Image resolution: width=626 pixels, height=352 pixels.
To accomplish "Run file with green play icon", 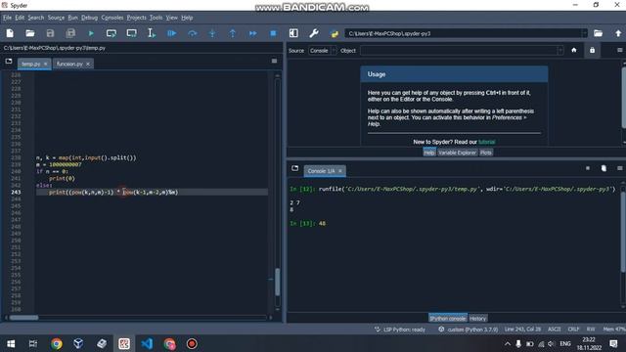I will pos(91,33).
